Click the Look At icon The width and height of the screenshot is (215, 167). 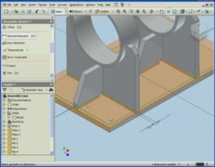click(162, 12)
